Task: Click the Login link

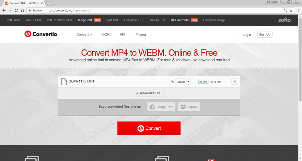Action: click(247, 35)
